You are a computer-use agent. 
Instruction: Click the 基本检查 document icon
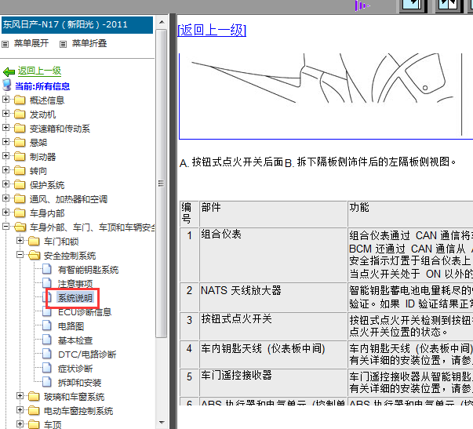point(47,340)
